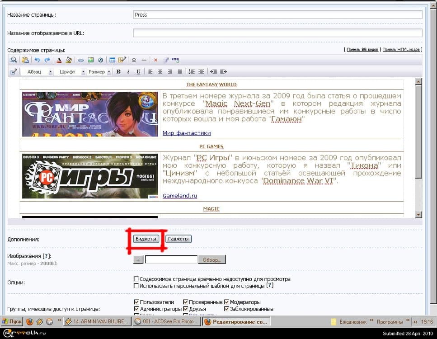The width and height of the screenshot is (437, 339).
Task: Click the Undo icon in the editor toolbar
Action: pos(37,60)
